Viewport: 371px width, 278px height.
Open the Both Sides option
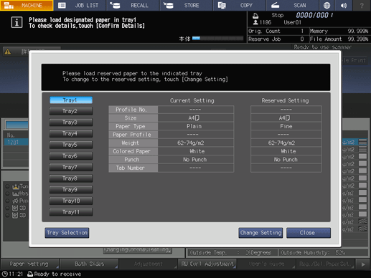point(89,264)
